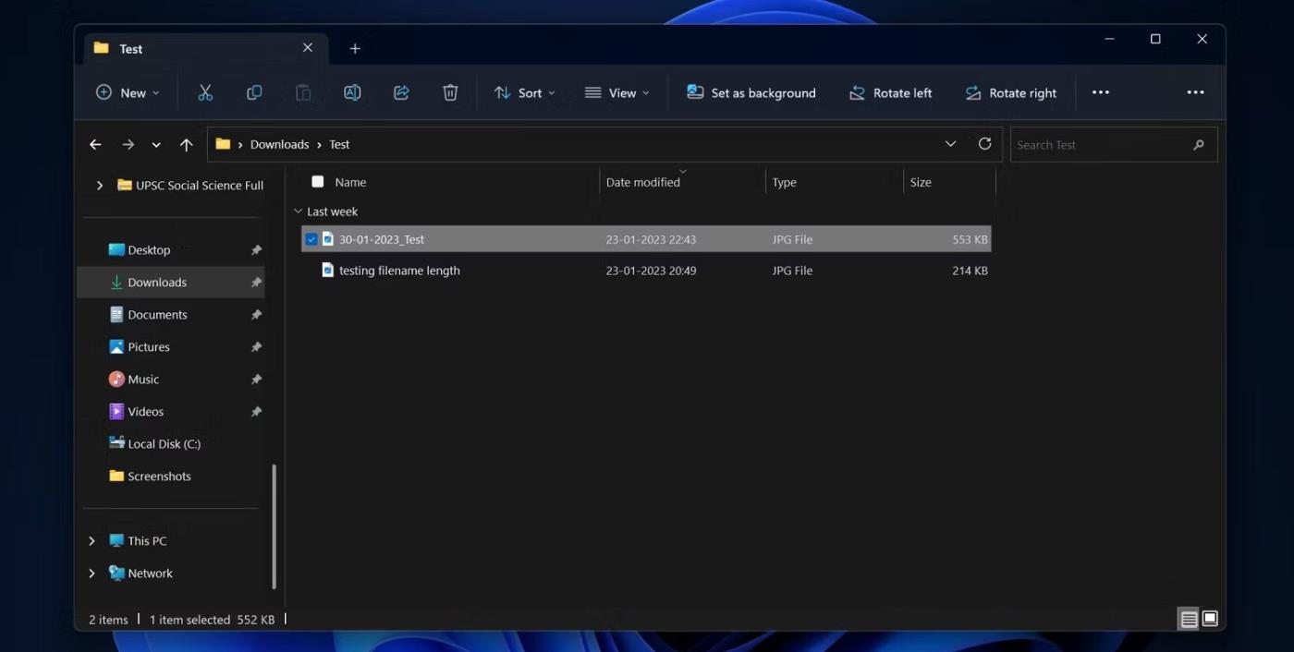Open Music in the sidebar
1294x652 pixels.
pyautogui.click(x=143, y=380)
